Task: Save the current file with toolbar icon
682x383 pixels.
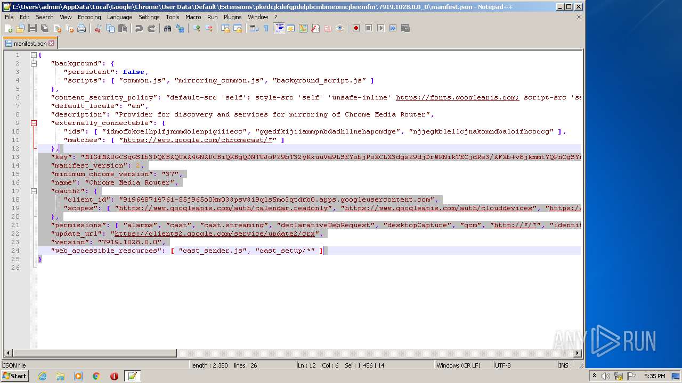Action: click(33, 28)
